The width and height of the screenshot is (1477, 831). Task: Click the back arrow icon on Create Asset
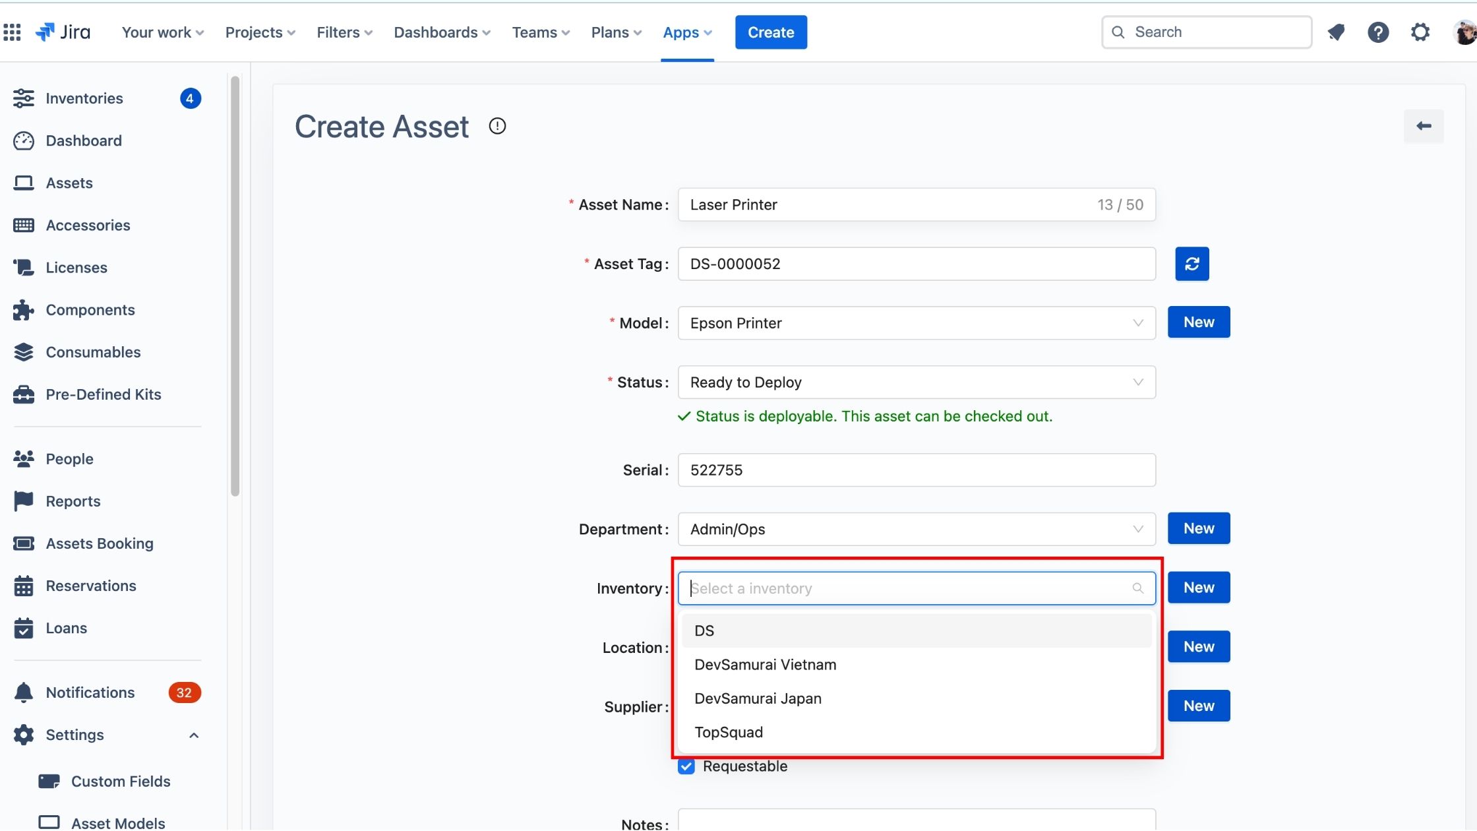1423,126
